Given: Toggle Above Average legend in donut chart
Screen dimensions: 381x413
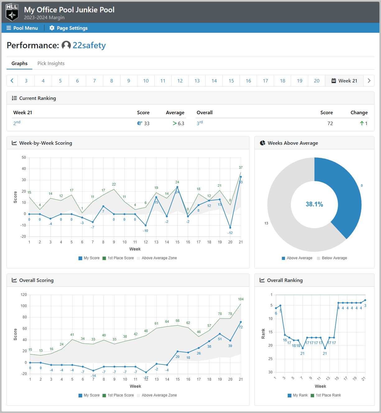Looking at the screenshot, I should (x=297, y=258).
